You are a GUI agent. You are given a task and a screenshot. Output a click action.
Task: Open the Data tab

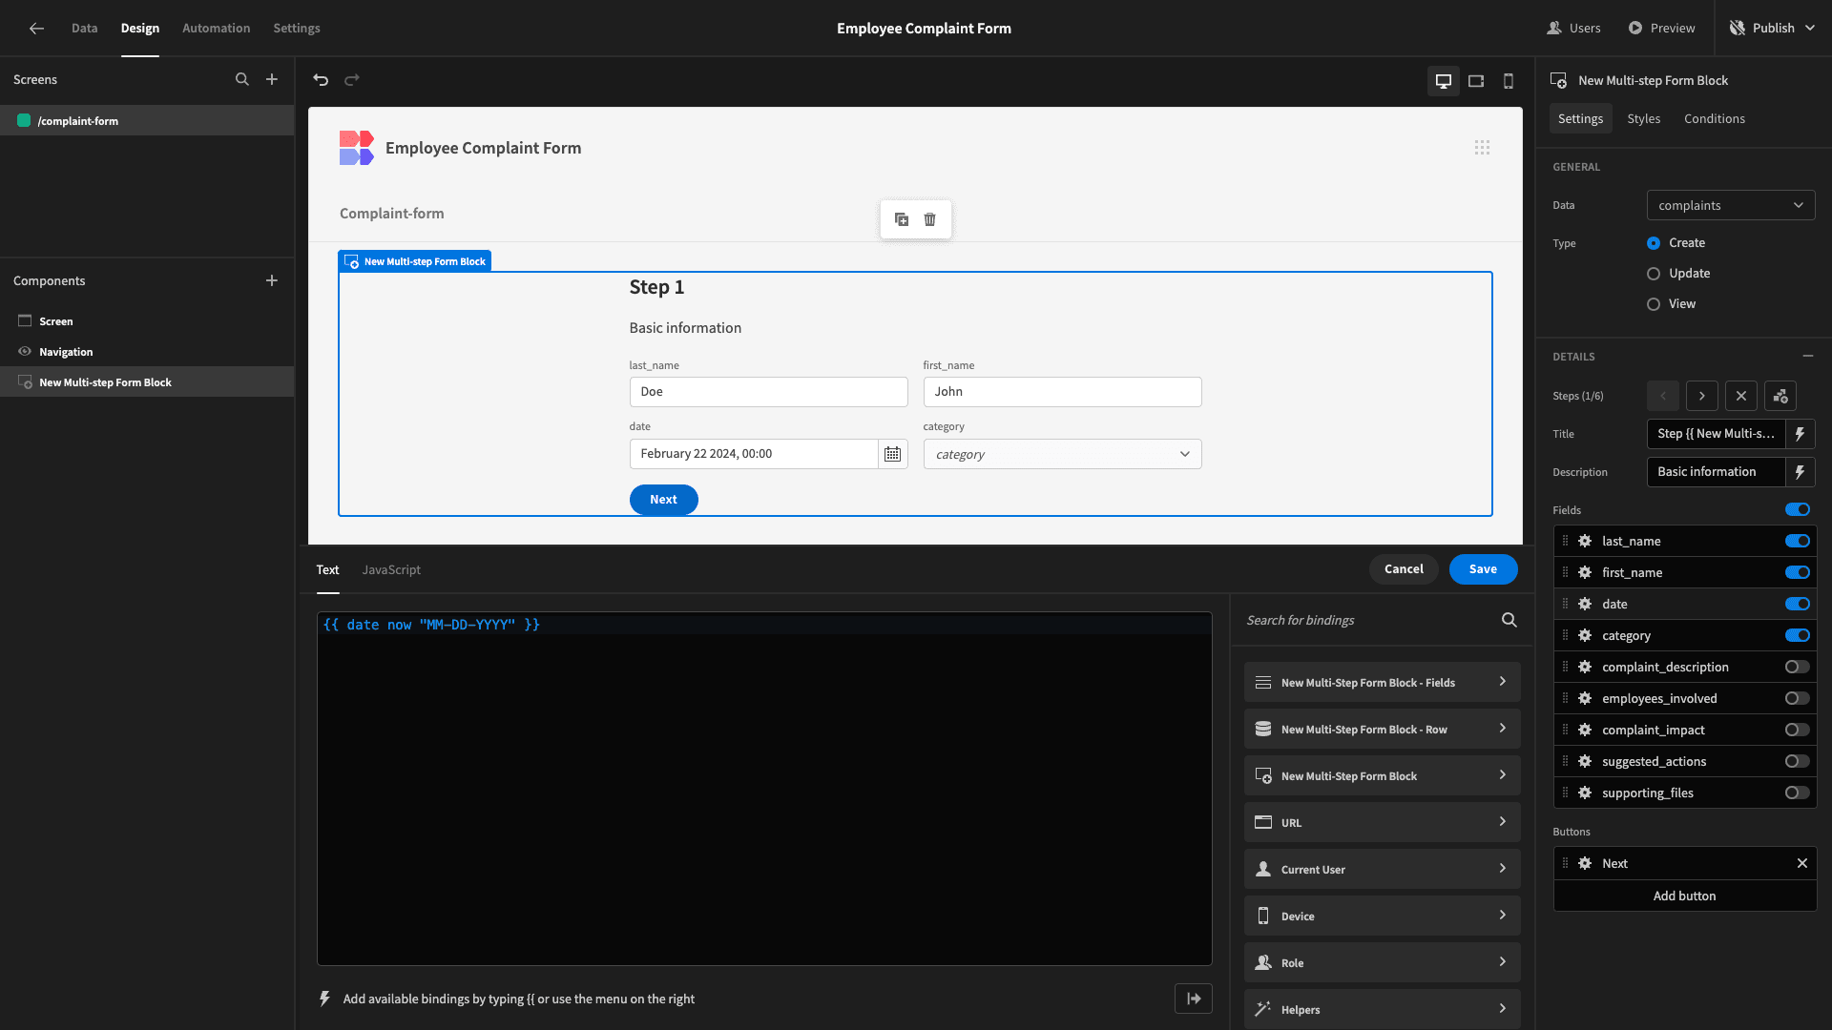click(x=84, y=29)
